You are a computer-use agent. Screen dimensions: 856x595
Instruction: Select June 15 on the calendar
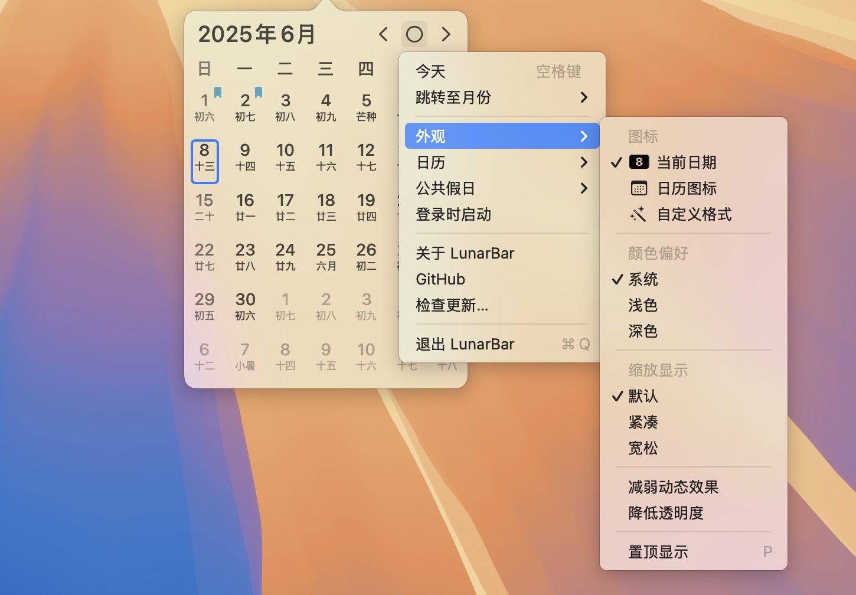[204, 206]
